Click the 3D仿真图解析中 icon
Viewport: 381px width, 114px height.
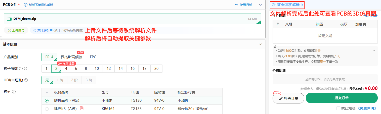coord(274,5)
